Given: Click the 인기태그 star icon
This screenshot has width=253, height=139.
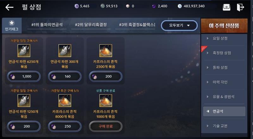Looking at the screenshot, I should 12,23.
